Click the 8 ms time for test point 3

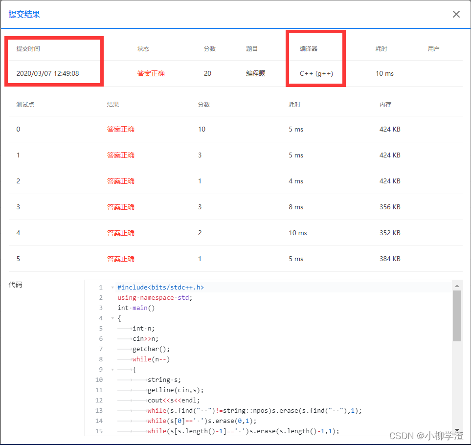click(x=296, y=207)
